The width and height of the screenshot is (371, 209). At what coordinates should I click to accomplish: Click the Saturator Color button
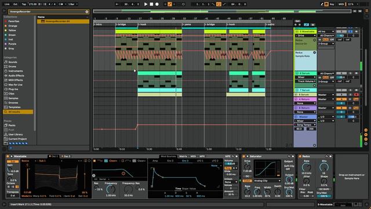point(247,181)
